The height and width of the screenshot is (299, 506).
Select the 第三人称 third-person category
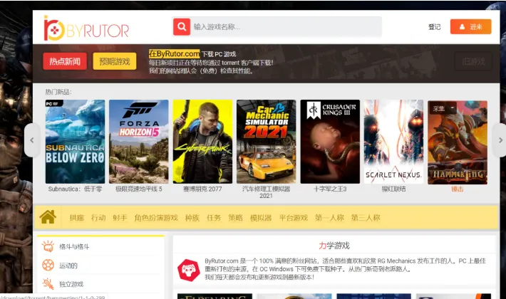coord(366,218)
